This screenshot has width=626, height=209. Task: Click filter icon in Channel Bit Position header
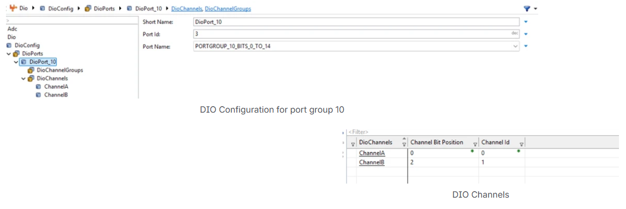[475, 144]
